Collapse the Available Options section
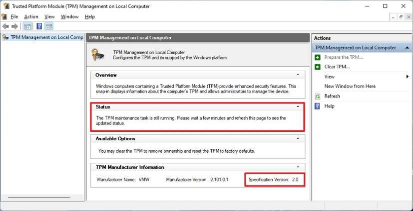This screenshot has height=211, width=413. tap(298, 139)
